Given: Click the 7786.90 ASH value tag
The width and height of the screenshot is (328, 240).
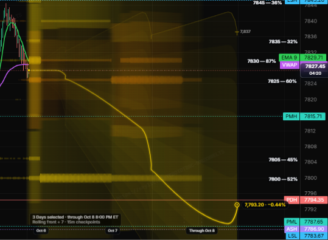Looking at the screenshot, I should tap(314, 229).
